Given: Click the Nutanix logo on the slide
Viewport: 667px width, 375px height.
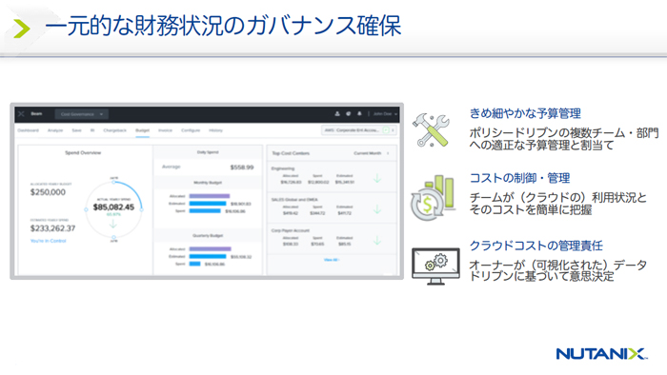Looking at the screenshot, I should 601,354.
